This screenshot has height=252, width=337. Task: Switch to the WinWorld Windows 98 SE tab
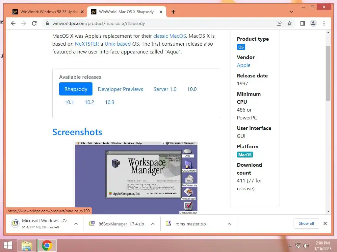point(48,12)
